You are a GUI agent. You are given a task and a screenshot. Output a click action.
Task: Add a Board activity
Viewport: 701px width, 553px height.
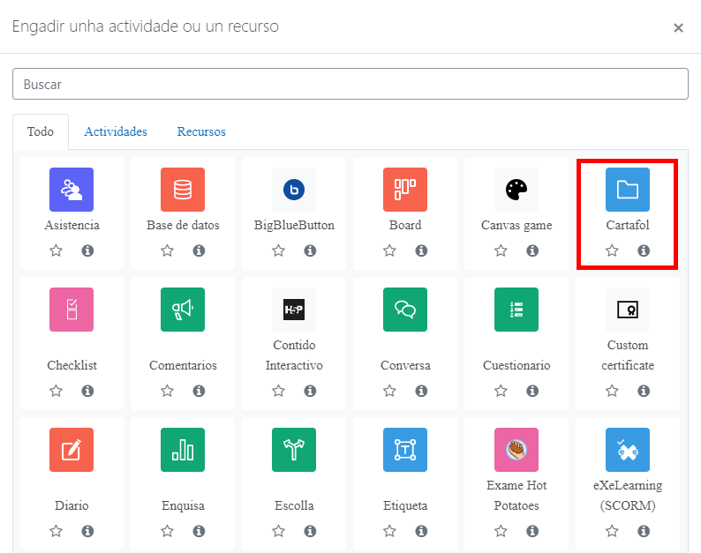[x=405, y=190]
